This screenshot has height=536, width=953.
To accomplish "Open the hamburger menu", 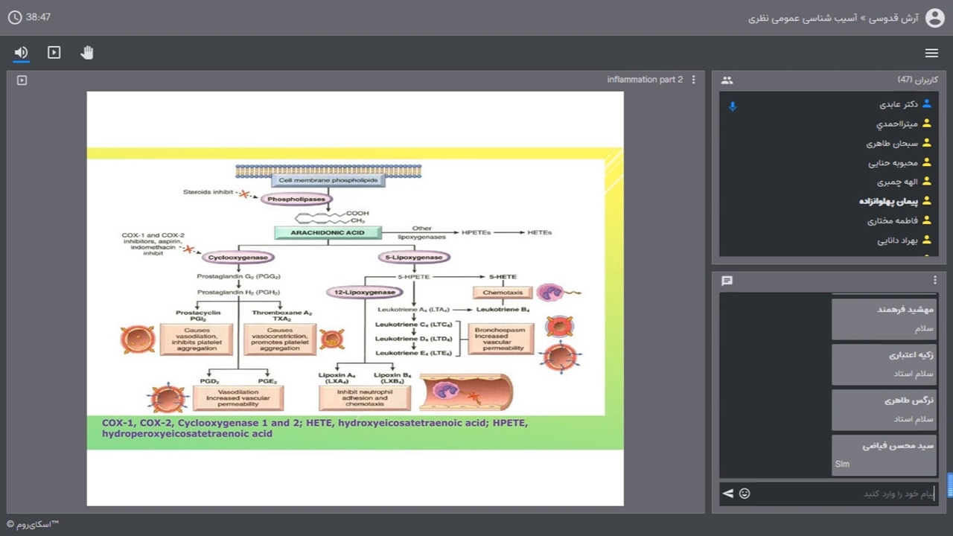I will tap(931, 53).
